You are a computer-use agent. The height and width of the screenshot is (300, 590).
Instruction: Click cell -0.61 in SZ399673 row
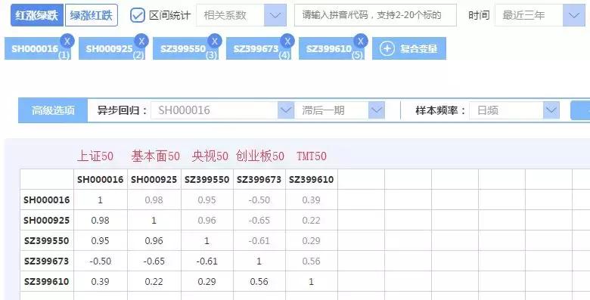click(207, 261)
